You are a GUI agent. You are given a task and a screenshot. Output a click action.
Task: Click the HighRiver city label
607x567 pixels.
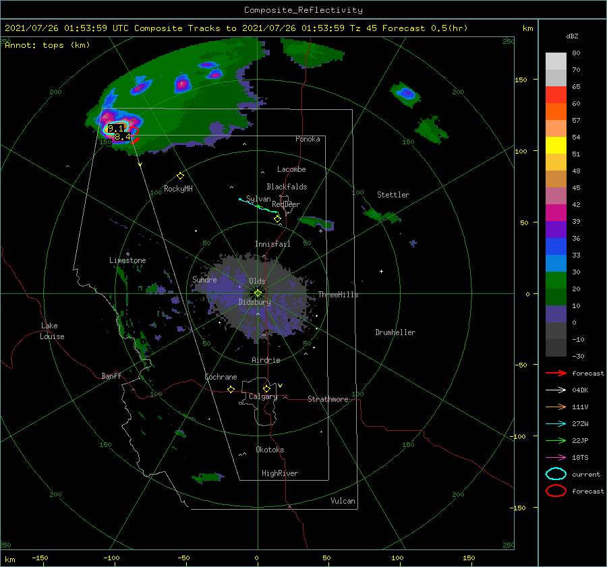click(280, 473)
